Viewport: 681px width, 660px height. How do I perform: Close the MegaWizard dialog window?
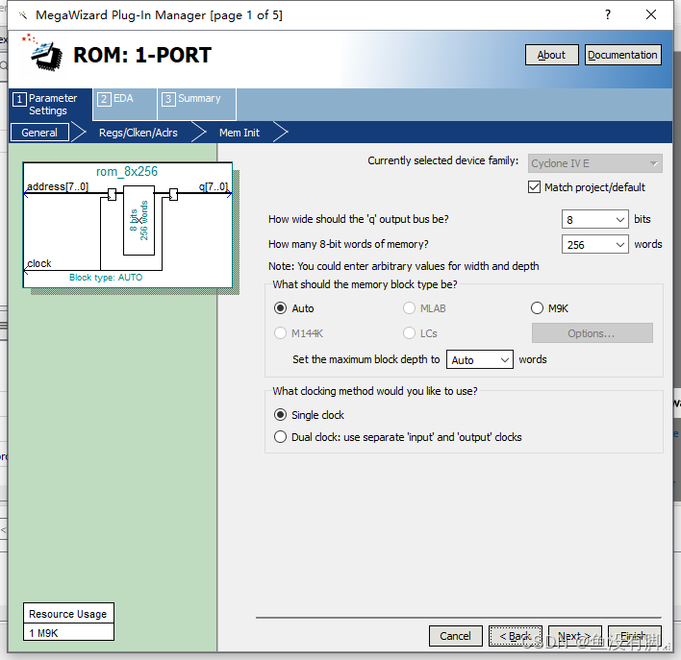pos(650,14)
